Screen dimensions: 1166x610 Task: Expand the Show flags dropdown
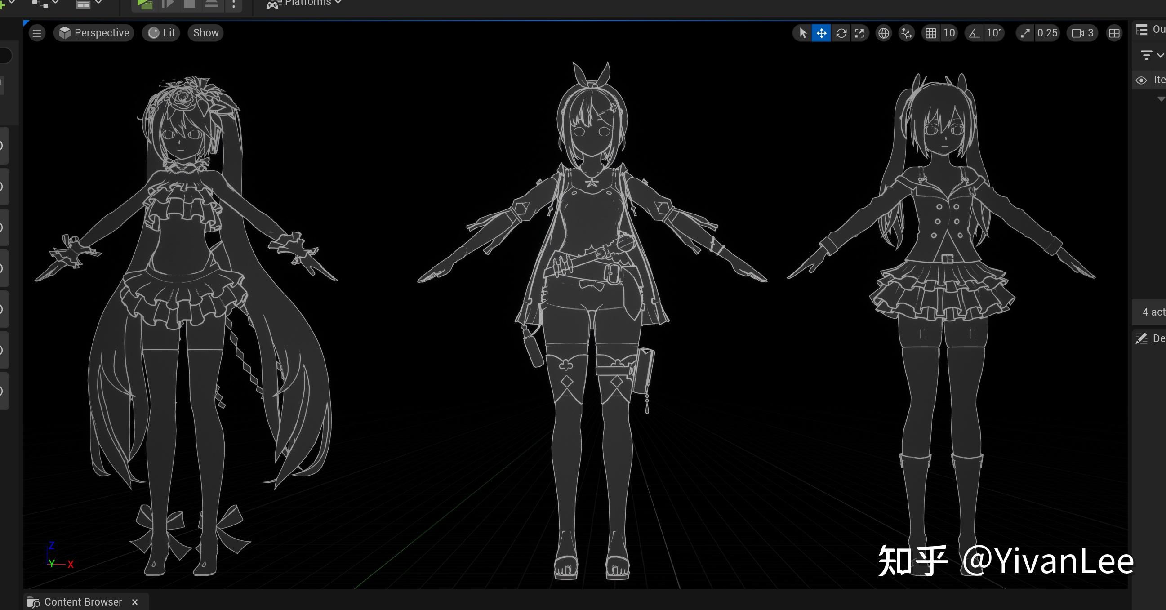coord(205,32)
